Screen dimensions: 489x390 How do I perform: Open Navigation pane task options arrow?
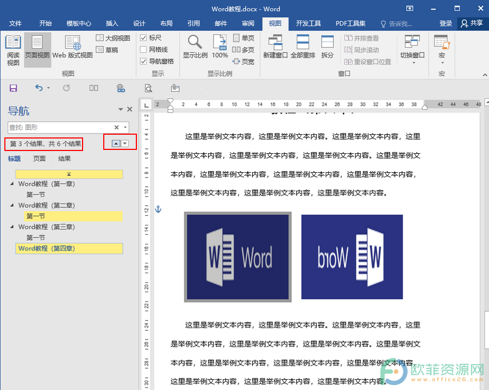click(121, 109)
